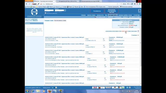The image size is (166, 93).
Task: Click bet №468 header row
Action: pos(92,57)
